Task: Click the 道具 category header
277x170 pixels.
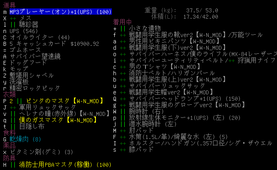Action: point(10,6)
